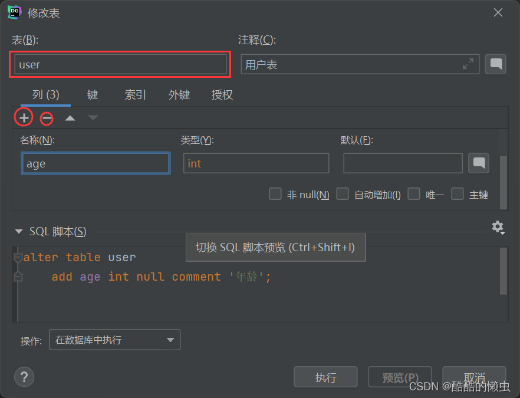This screenshot has height=398, width=520.
Task: Click the add column plus icon
Action: [24, 118]
